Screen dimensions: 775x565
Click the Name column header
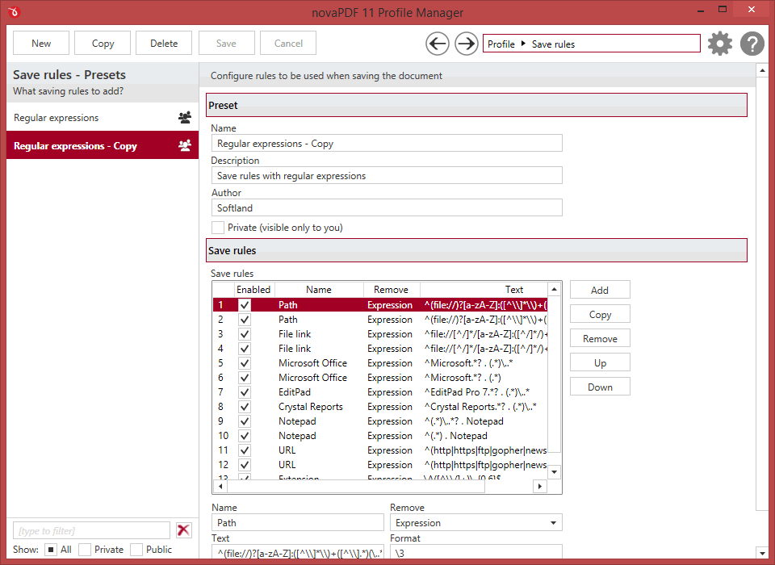319,289
